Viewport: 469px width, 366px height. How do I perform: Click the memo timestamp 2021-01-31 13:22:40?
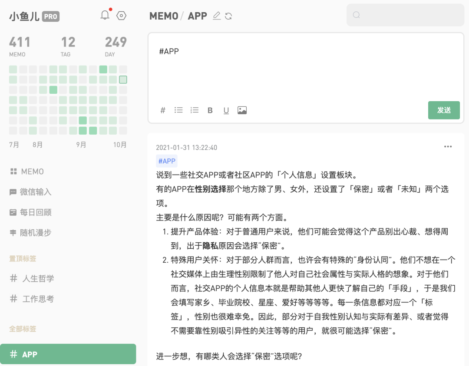(187, 148)
